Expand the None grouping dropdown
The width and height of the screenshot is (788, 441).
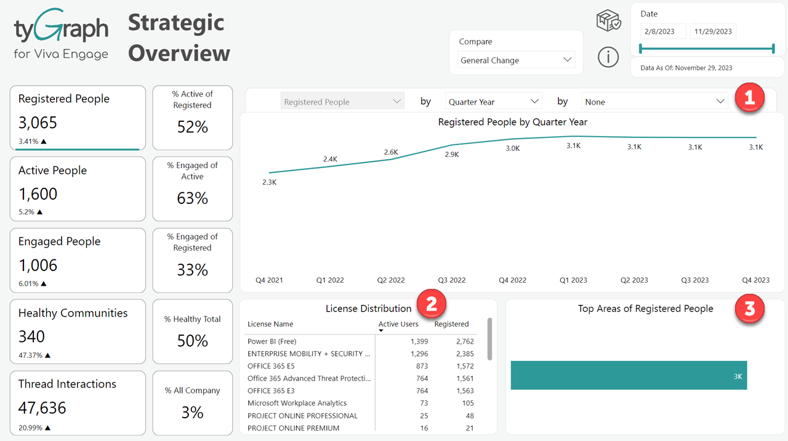[x=654, y=102]
